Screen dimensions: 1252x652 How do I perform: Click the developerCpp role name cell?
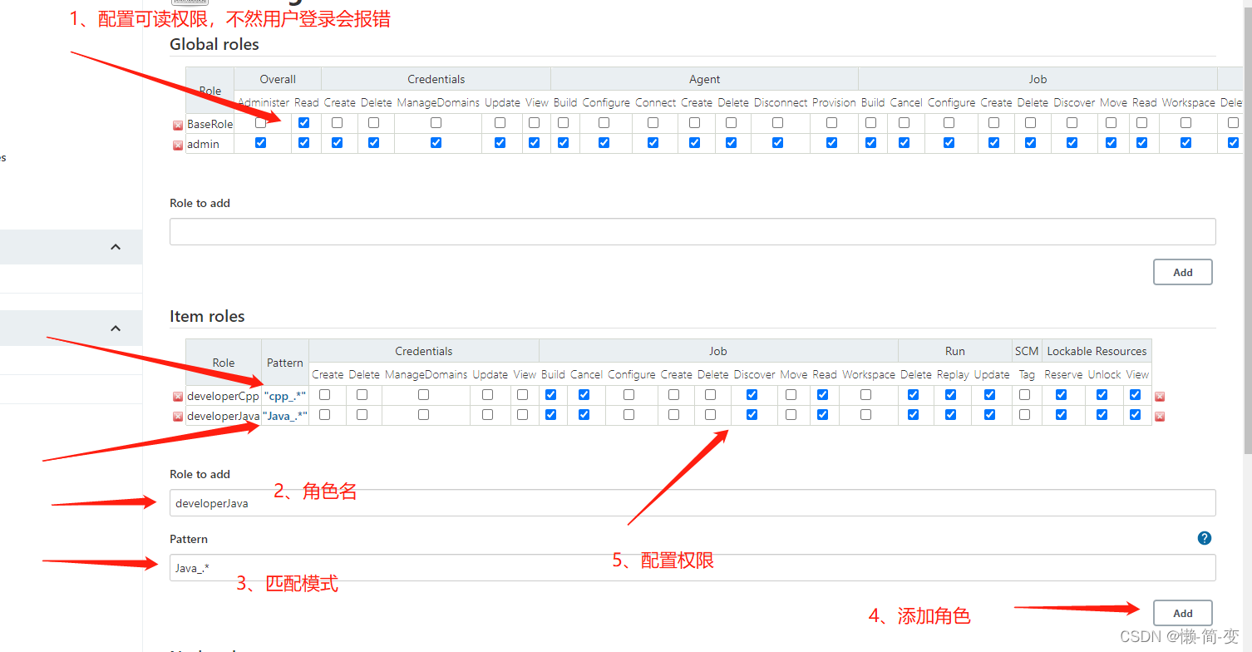pos(223,396)
